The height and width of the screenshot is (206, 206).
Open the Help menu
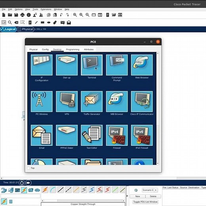click(67, 9)
